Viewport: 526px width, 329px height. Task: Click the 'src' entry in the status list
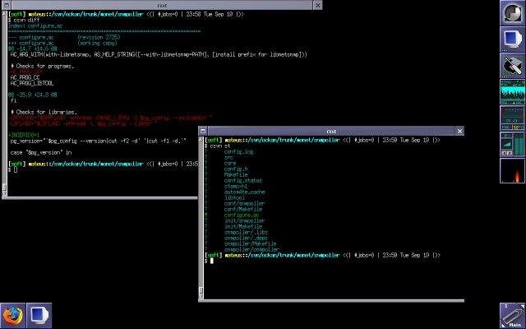(x=228, y=157)
